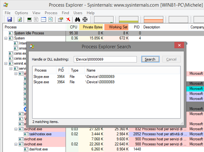Sort search results by Type column

[x=77, y=70]
